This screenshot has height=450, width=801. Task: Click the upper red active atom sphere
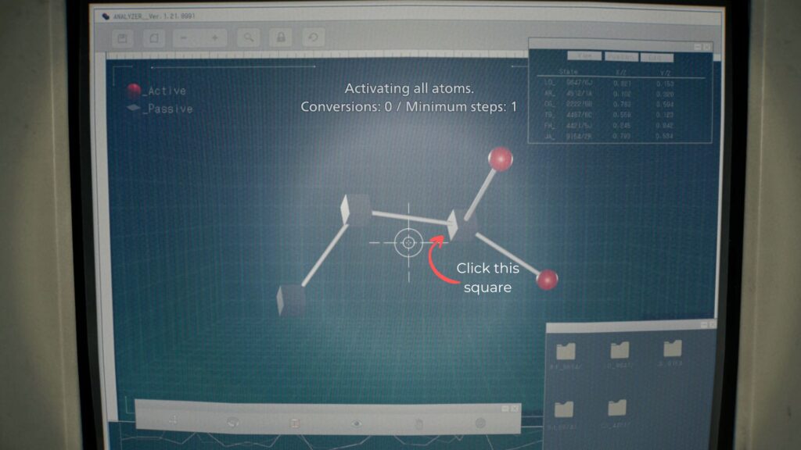(x=500, y=159)
